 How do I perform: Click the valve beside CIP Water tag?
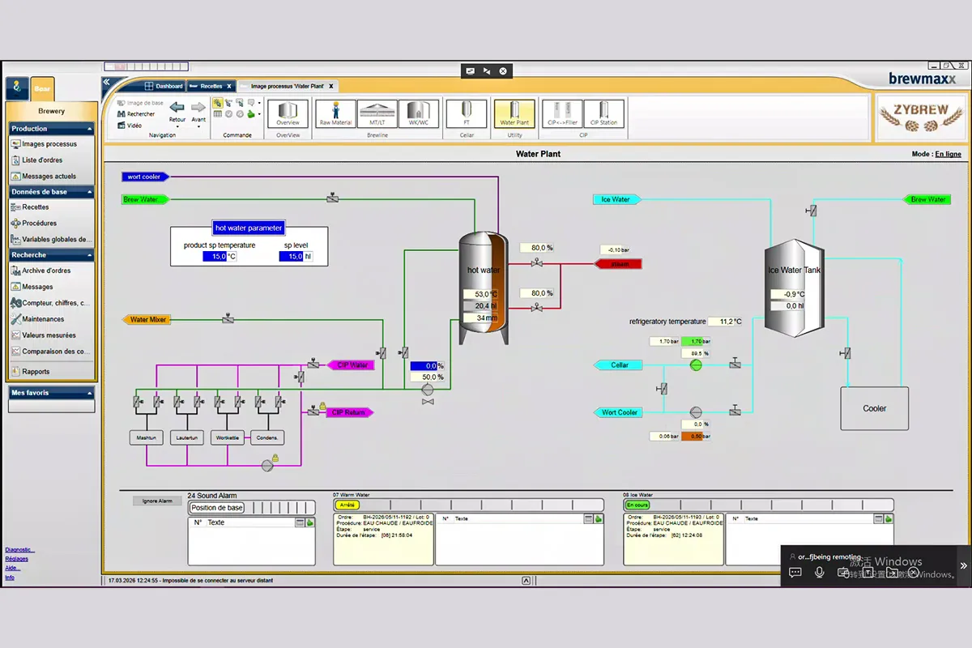tap(313, 365)
